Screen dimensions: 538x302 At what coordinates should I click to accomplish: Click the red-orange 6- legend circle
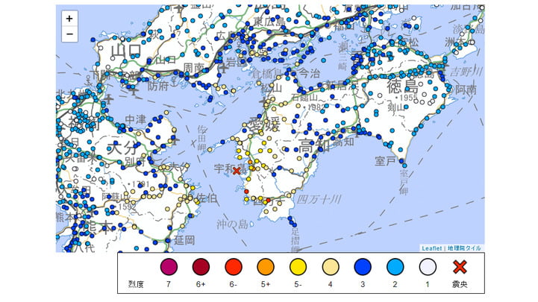click(x=233, y=266)
